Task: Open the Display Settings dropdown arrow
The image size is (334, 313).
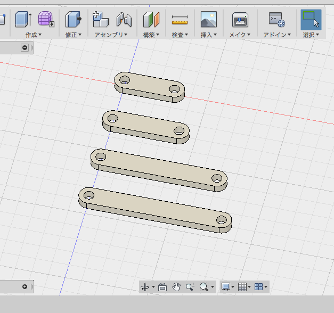Action: tap(233, 287)
